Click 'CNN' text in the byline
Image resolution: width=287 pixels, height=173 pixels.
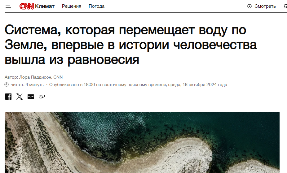pos(58,77)
